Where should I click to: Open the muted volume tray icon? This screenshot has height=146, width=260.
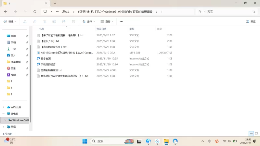pyautogui.click(x=229, y=141)
